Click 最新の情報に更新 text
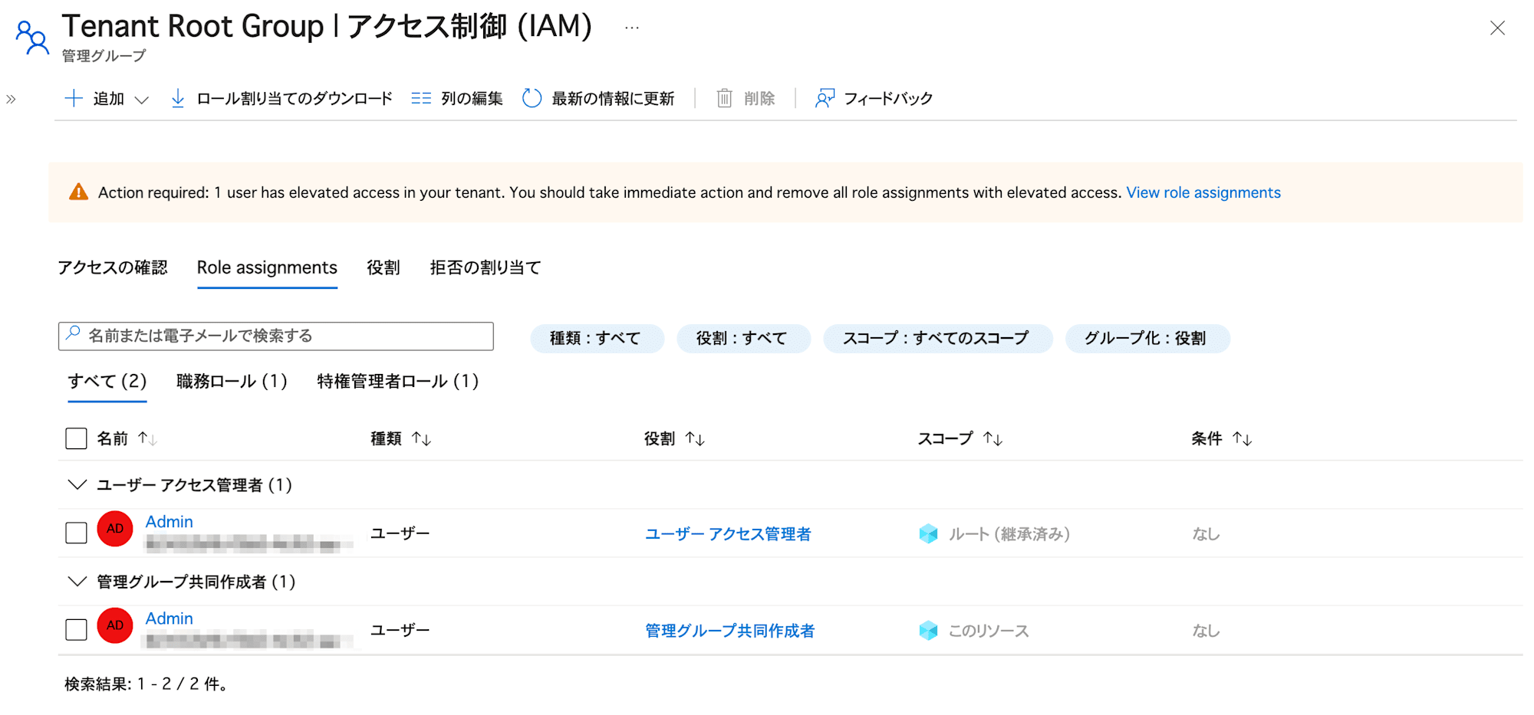1534x715 pixels. 613,98
